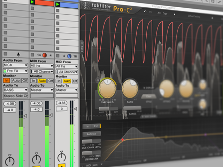This screenshot has width=223, height=167.
Task: Click the yellow filter node on the side-chain EQ
Action: click(x=166, y=137)
